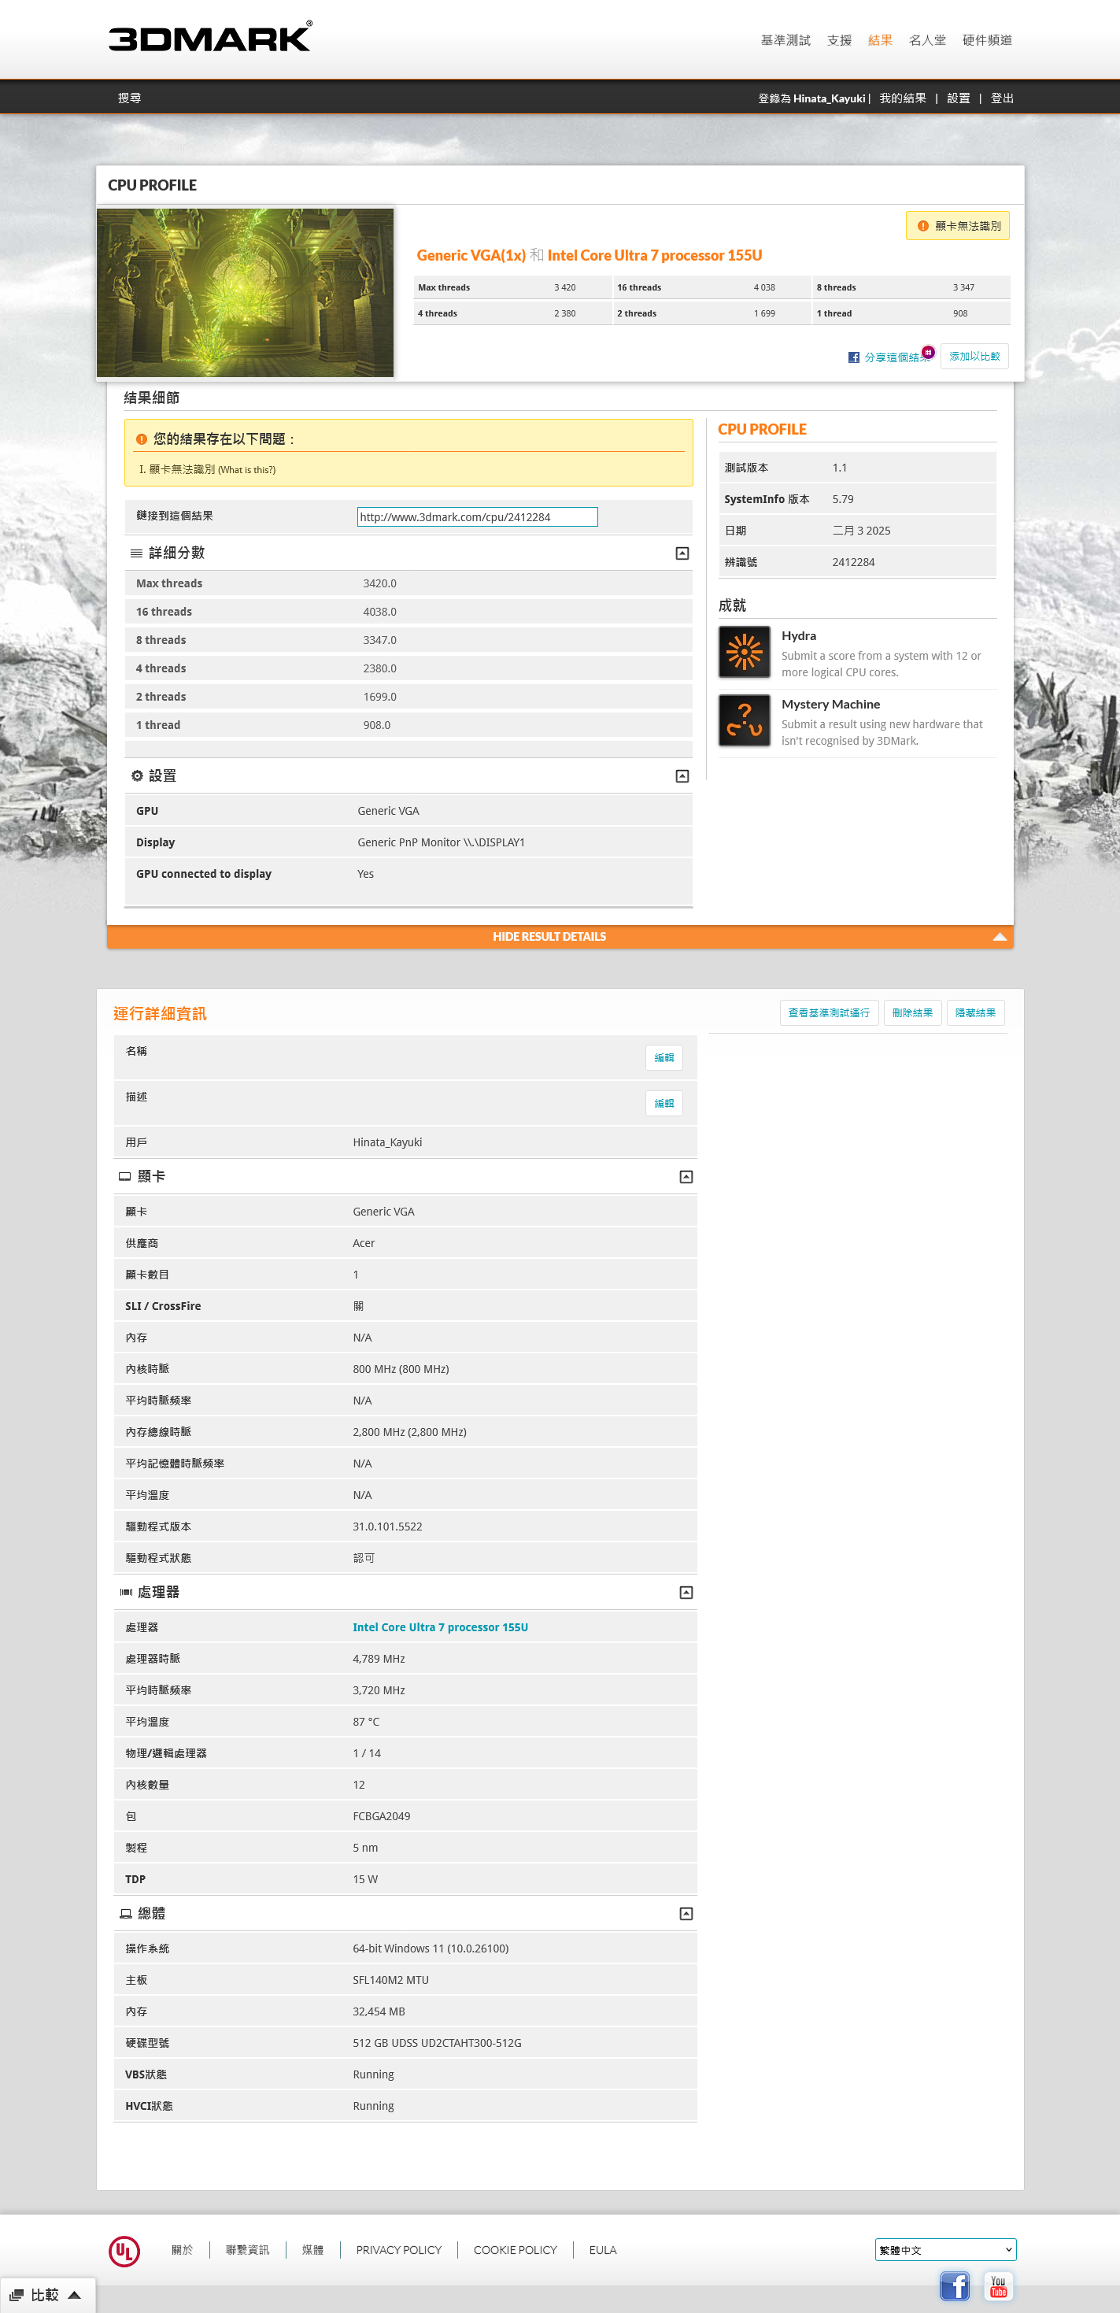
Task: Open the 名人堂 menu
Action: pyautogui.click(x=927, y=40)
